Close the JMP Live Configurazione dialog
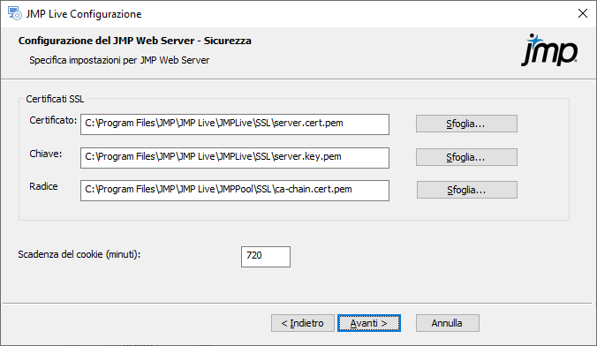This screenshot has height=346, width=597. pos(583,14)
